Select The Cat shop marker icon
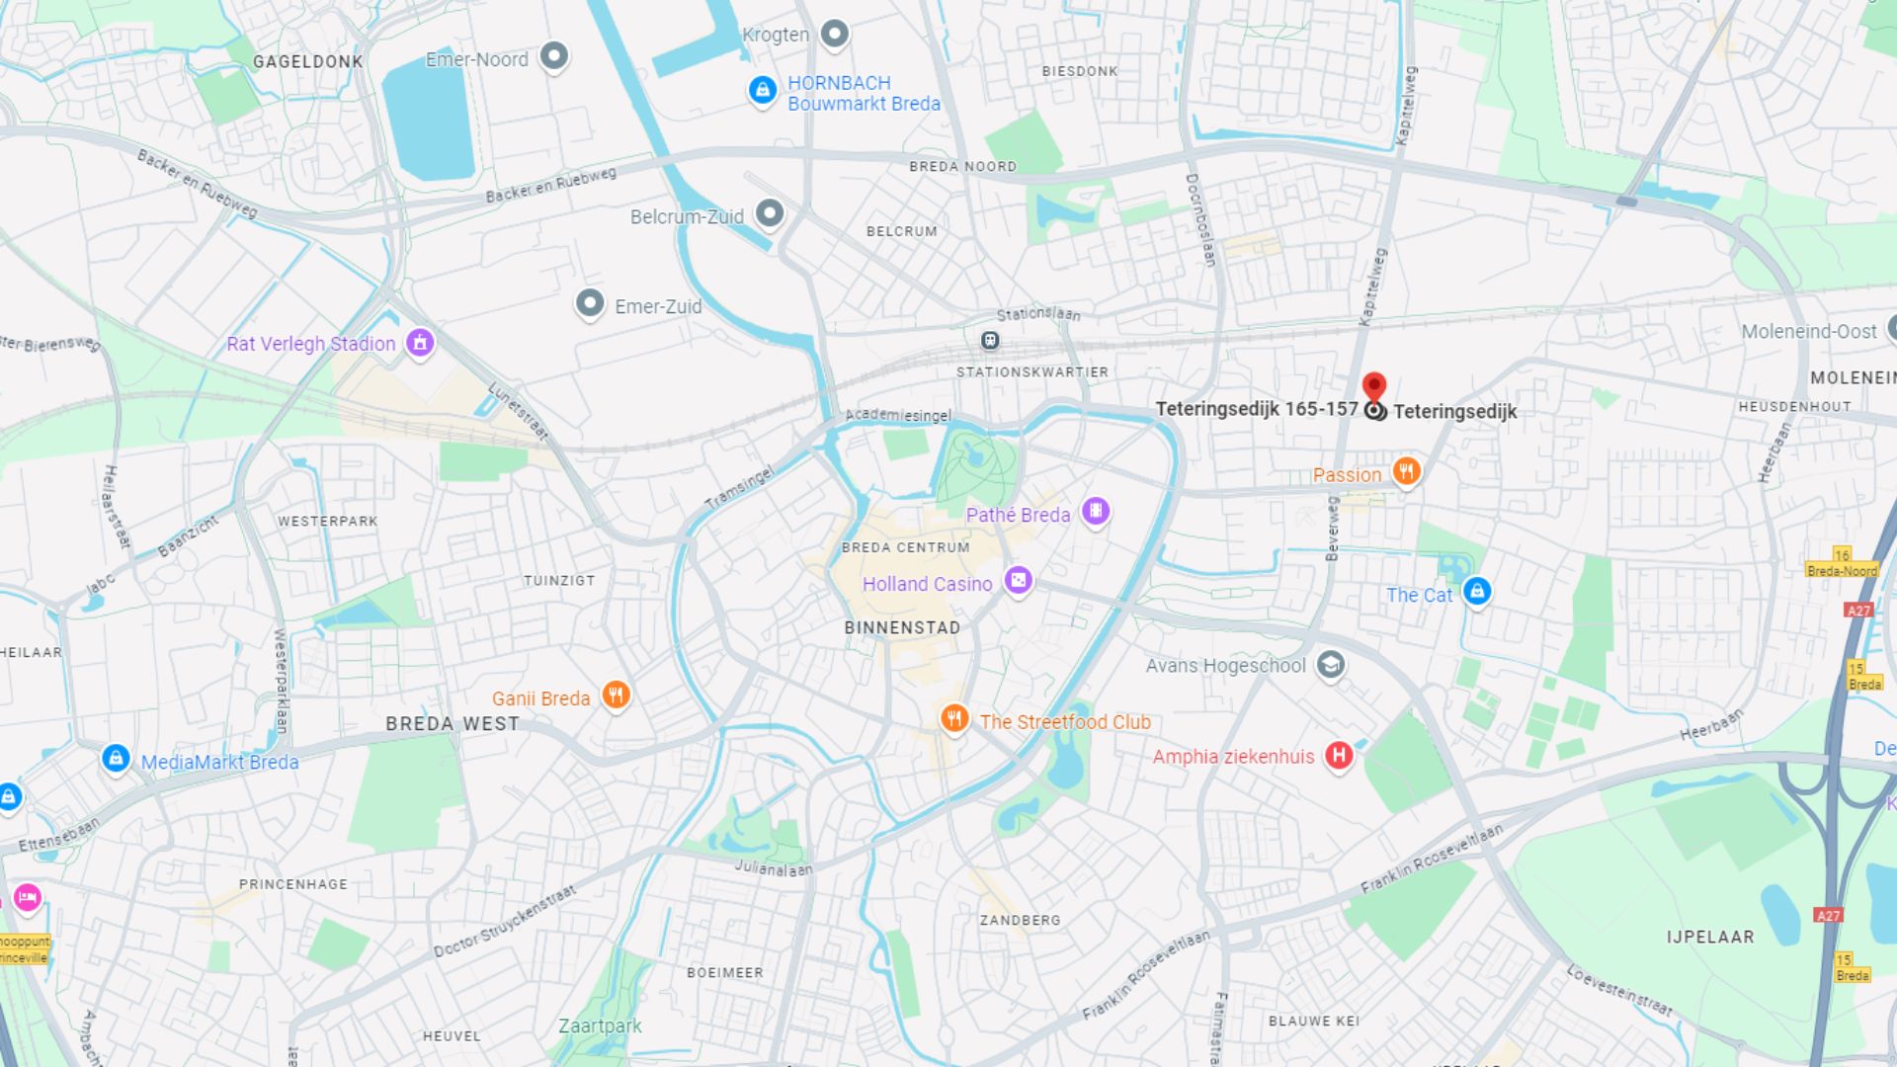 pos(1477,592)
